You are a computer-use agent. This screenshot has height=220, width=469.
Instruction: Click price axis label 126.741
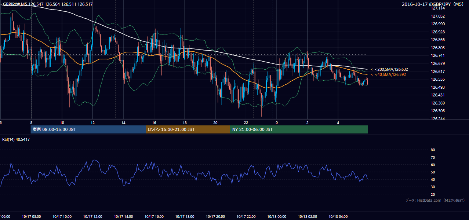point(437,55)
